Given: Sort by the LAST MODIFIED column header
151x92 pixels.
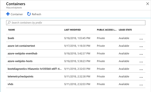Looking at the screenshot, I should [x=72, y=30].
